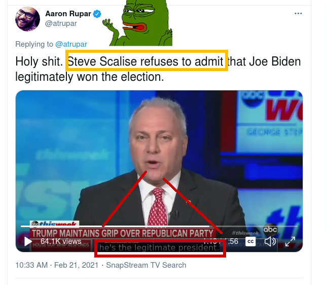The width and height of the screenshot is (327, 285).
Task: Seek on the video progress bar
Action: point(159,226)
